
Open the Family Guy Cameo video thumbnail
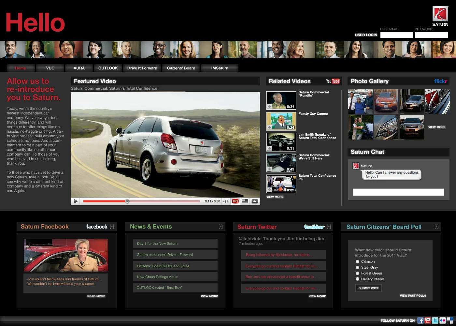pos(281,121)
